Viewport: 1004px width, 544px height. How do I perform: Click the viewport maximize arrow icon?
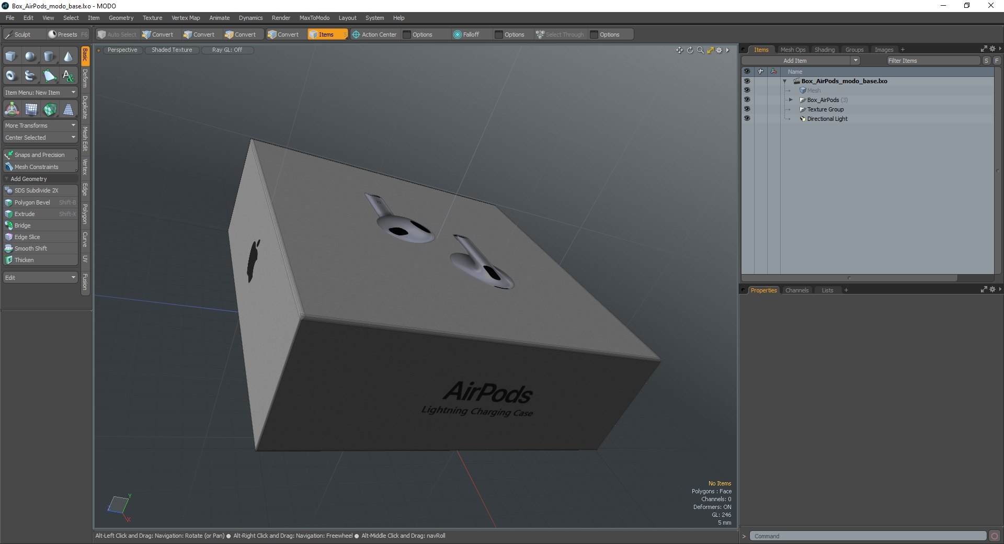(710, 50)
